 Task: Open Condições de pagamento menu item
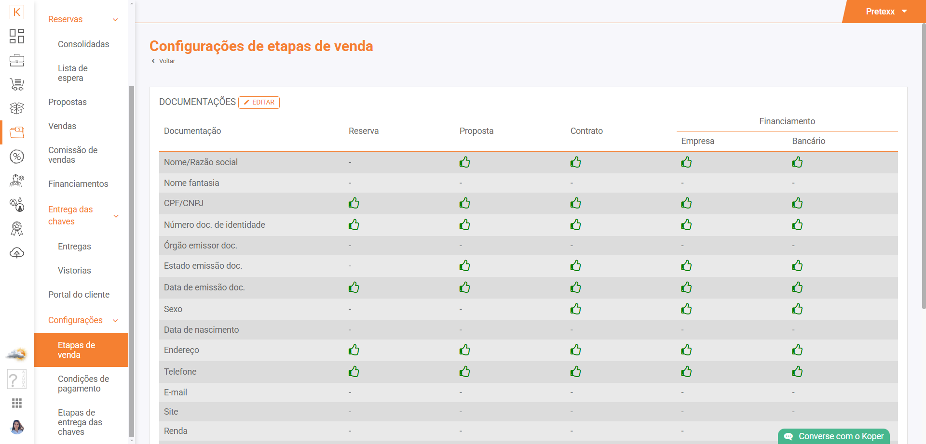[83, 384]
